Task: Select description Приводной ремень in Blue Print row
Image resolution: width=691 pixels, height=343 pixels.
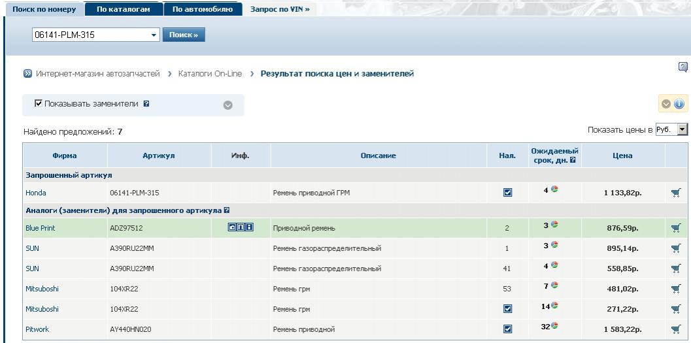Action: 304,228
